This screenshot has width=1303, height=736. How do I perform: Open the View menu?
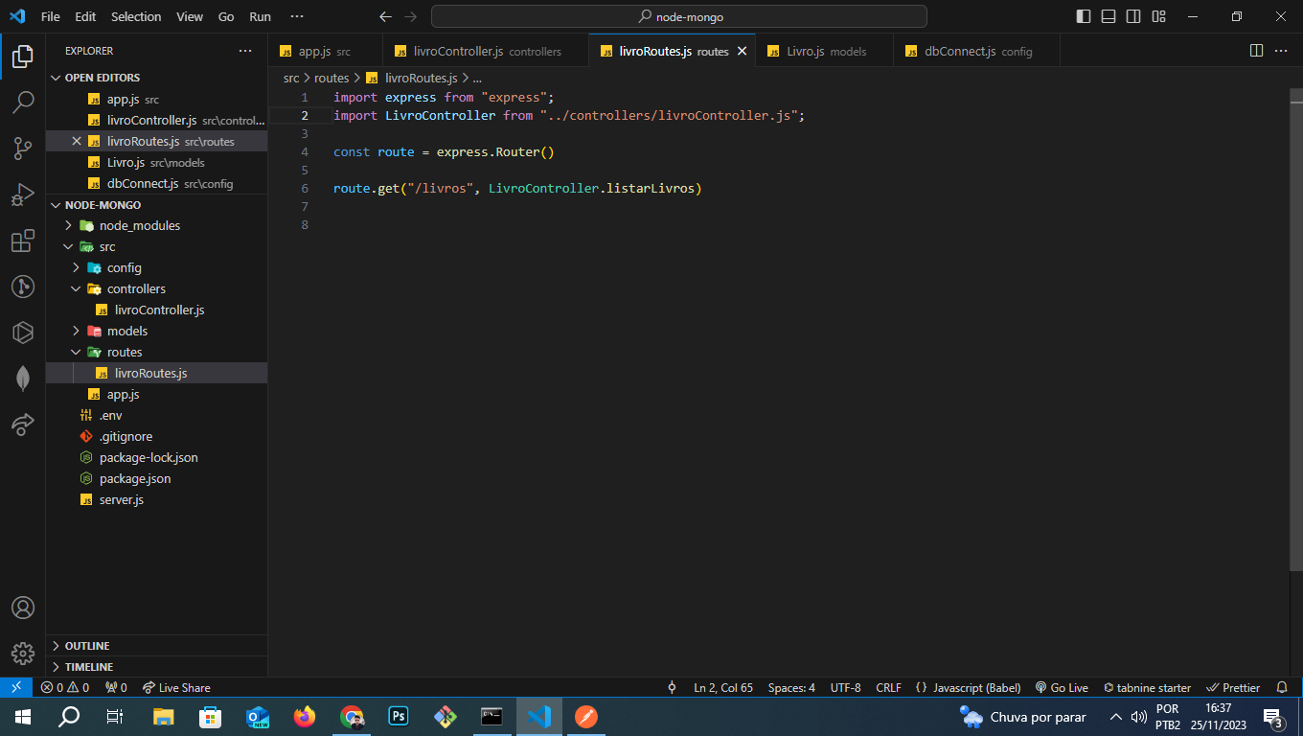tap(190, 16)
